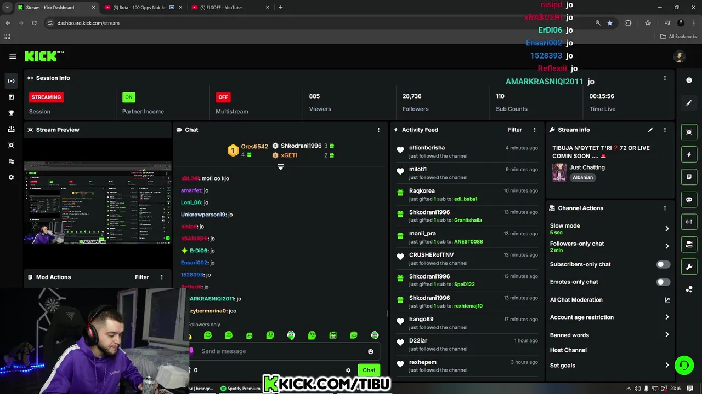The image size is (702, 394).
Task: Open the Session Info three-dot menu
Action: [x=665, y=78]
